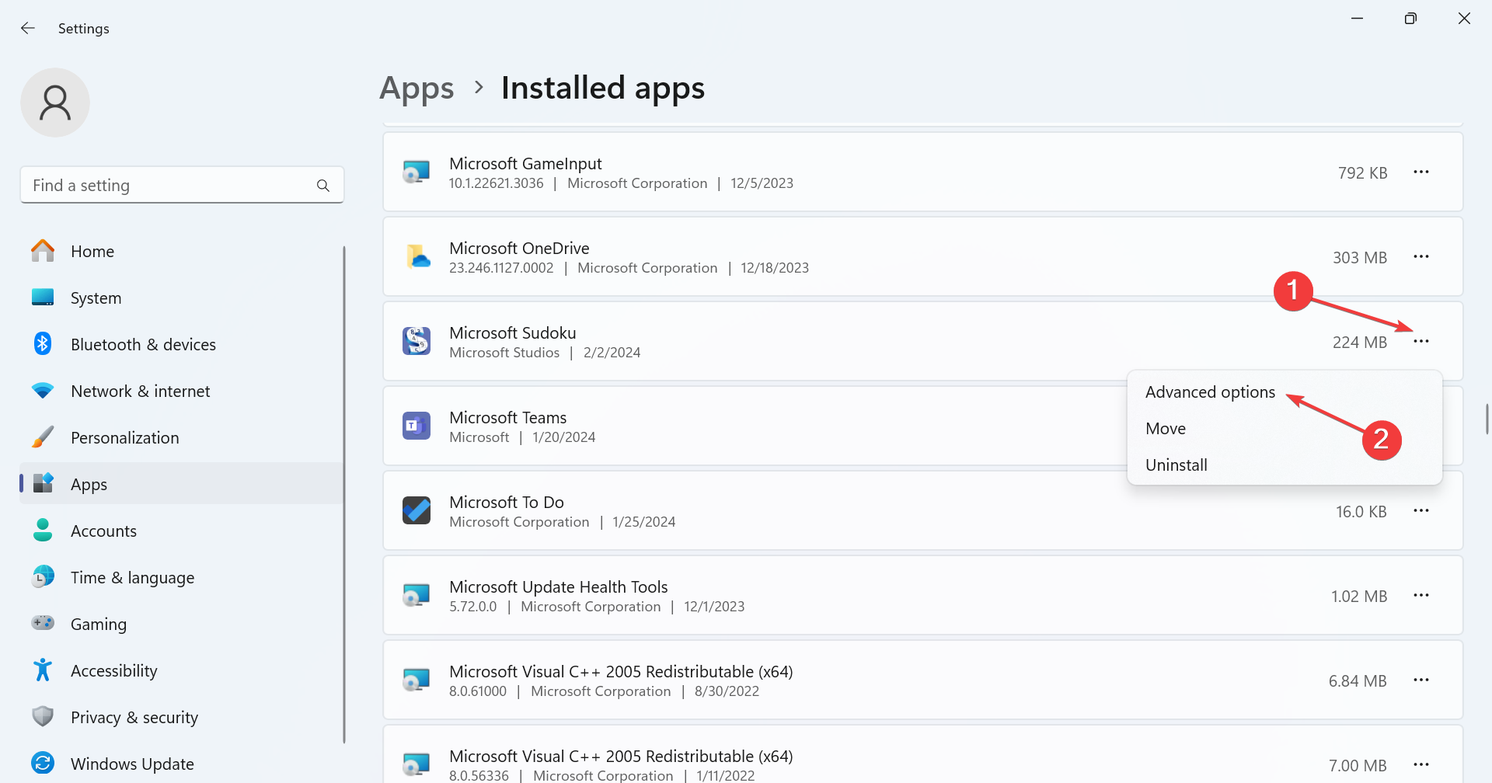Select the Microsoft Sudoku title text

pyautogui.click(x=513, y=333)
